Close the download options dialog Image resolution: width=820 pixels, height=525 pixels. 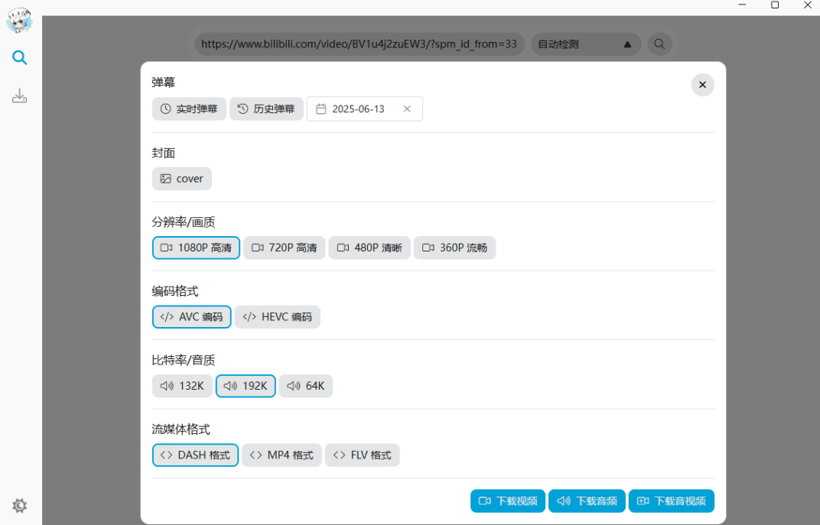[x=702, y=85]
